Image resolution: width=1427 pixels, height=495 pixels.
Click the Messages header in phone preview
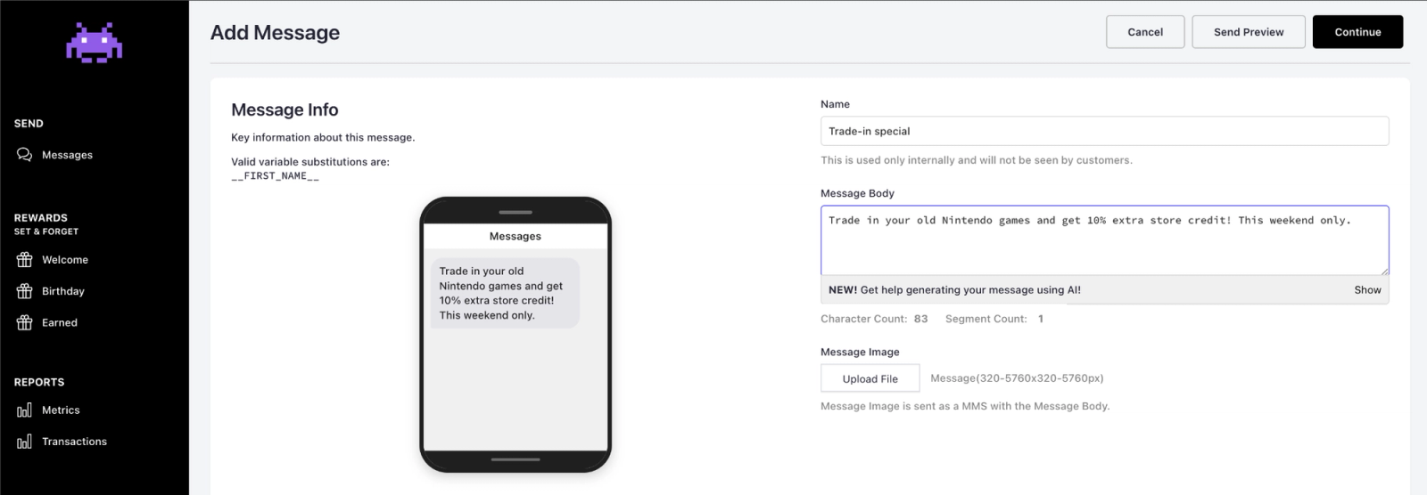(x=516, y=236)
